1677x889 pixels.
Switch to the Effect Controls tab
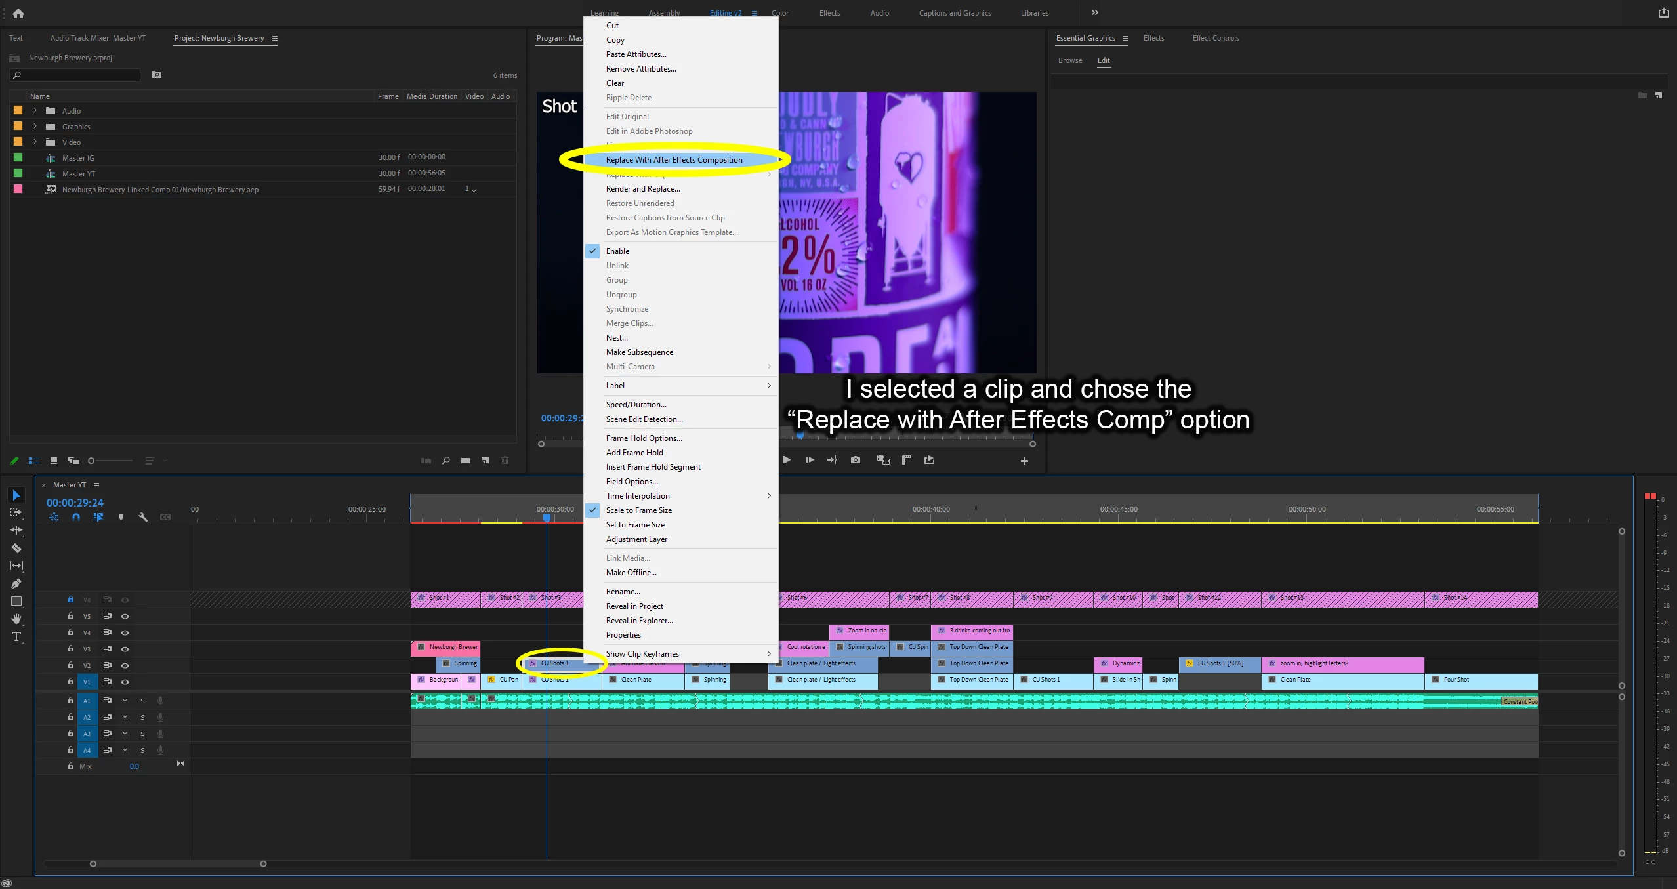coord(1215,38)
